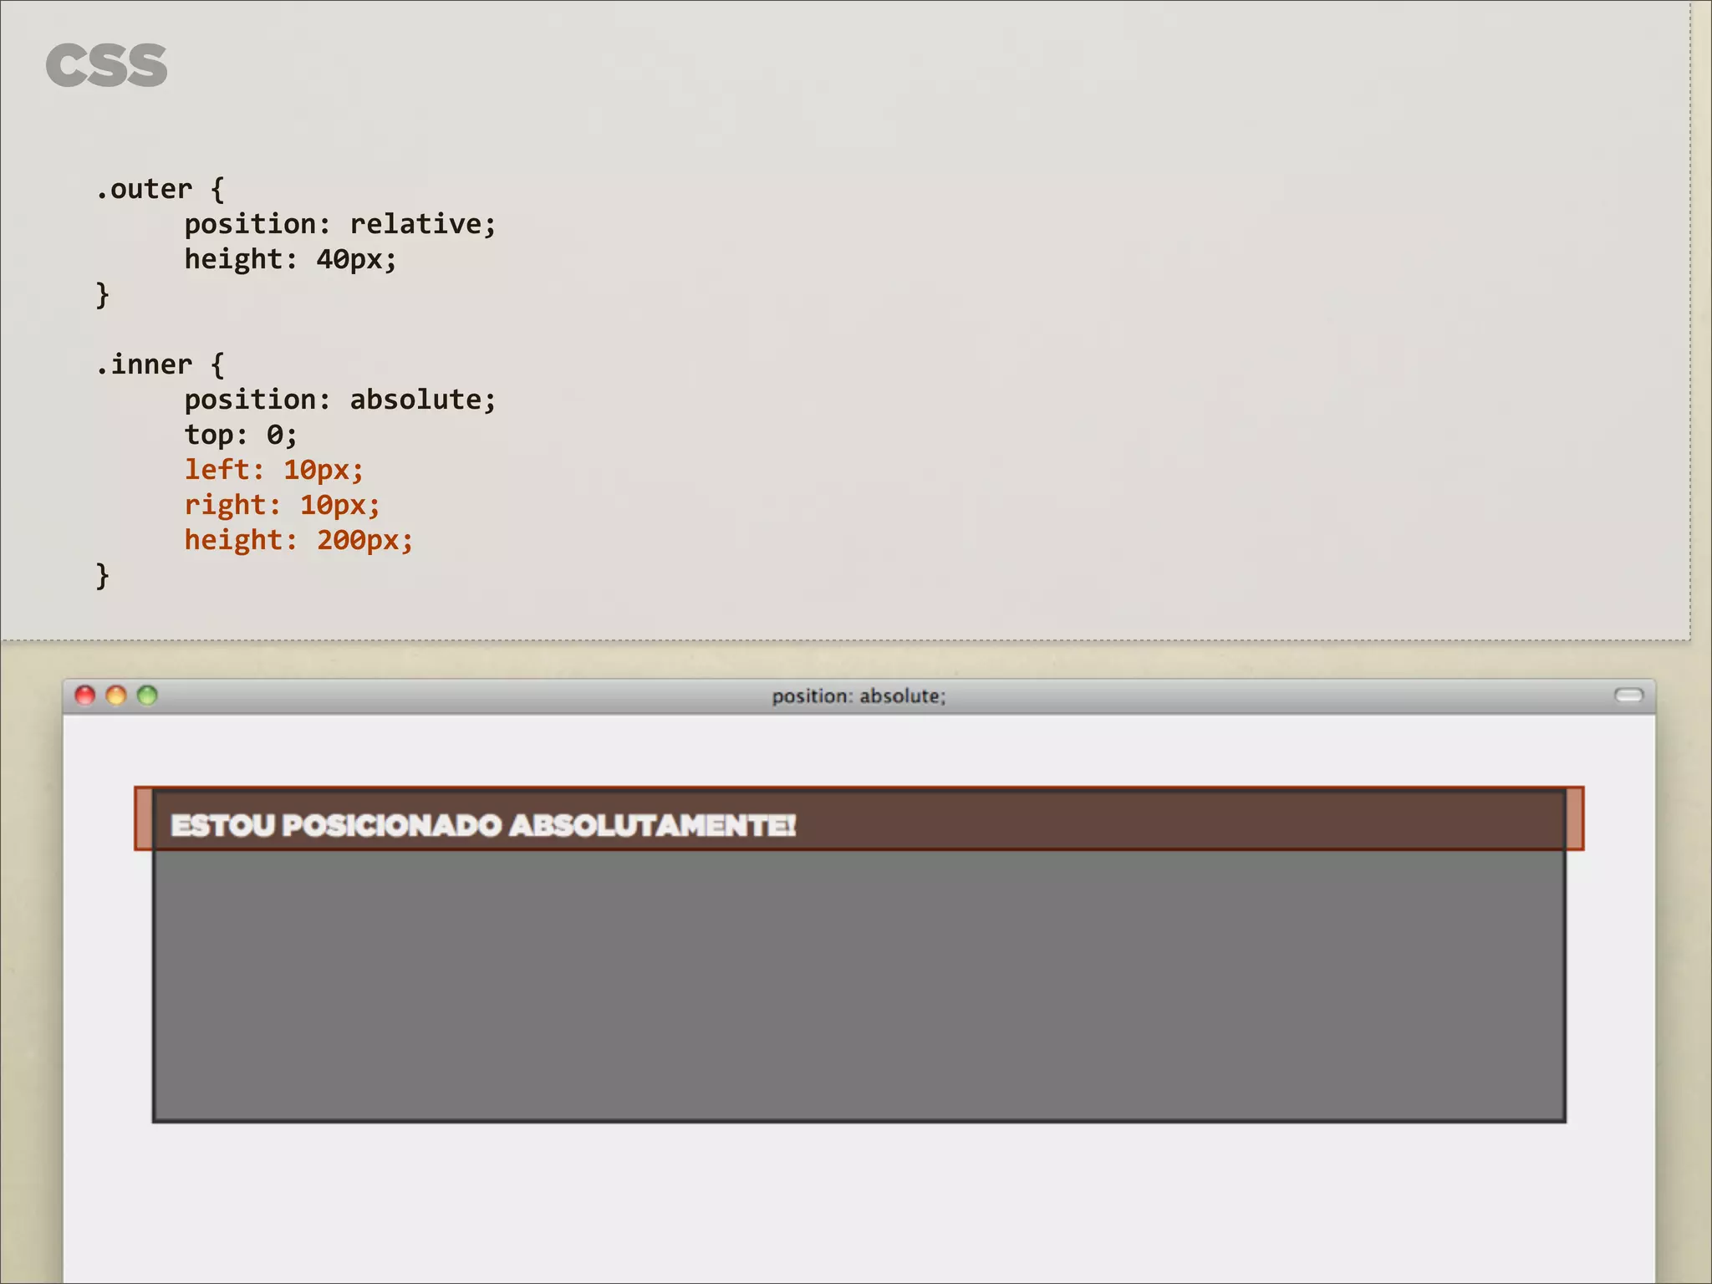This screenshot has width=1712, height=1284.
Task: Click the 'position: relative;' code line
Action: point(340,225)
